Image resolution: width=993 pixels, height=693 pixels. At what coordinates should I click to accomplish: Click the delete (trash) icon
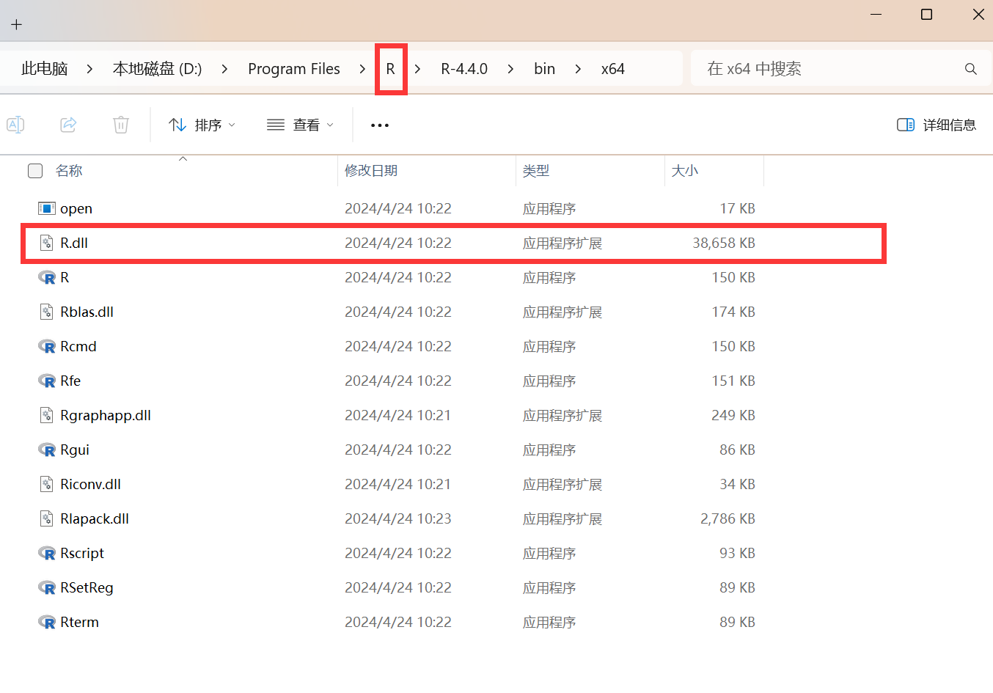[121, 125]
